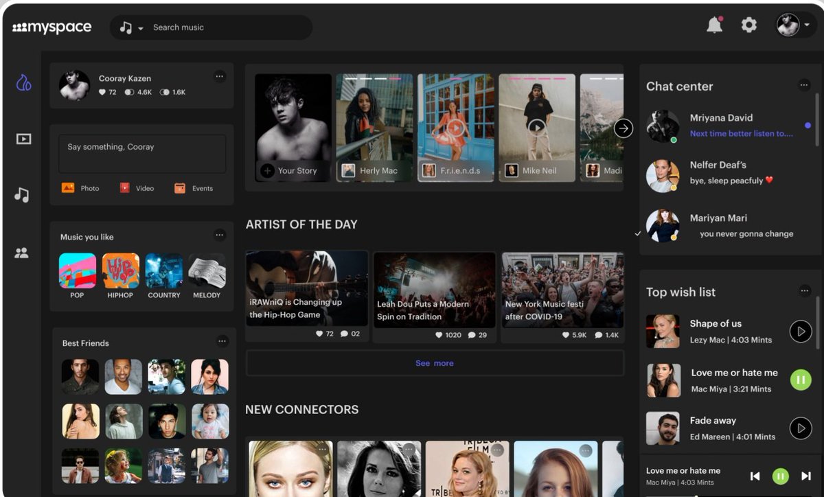This screenshot has height=497, width=824.
Task: Click Cooray Kazen likes count 72
Action: click(107, 92)
